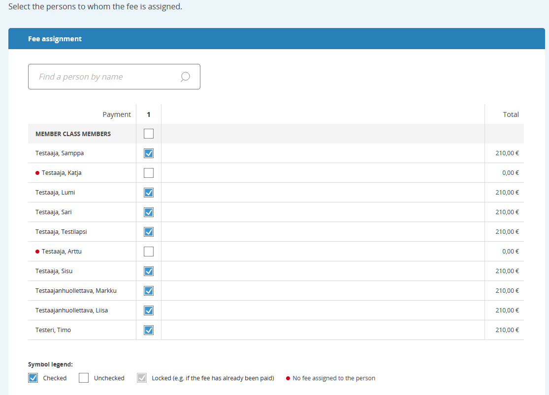Viewport: 549px width, 395px height.
Task: Check fee checkbox for Testaaja, Katja
Action: (149, 173)
